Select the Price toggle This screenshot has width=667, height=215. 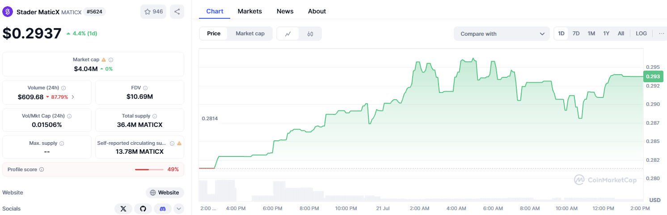click(x=214, y=34)
